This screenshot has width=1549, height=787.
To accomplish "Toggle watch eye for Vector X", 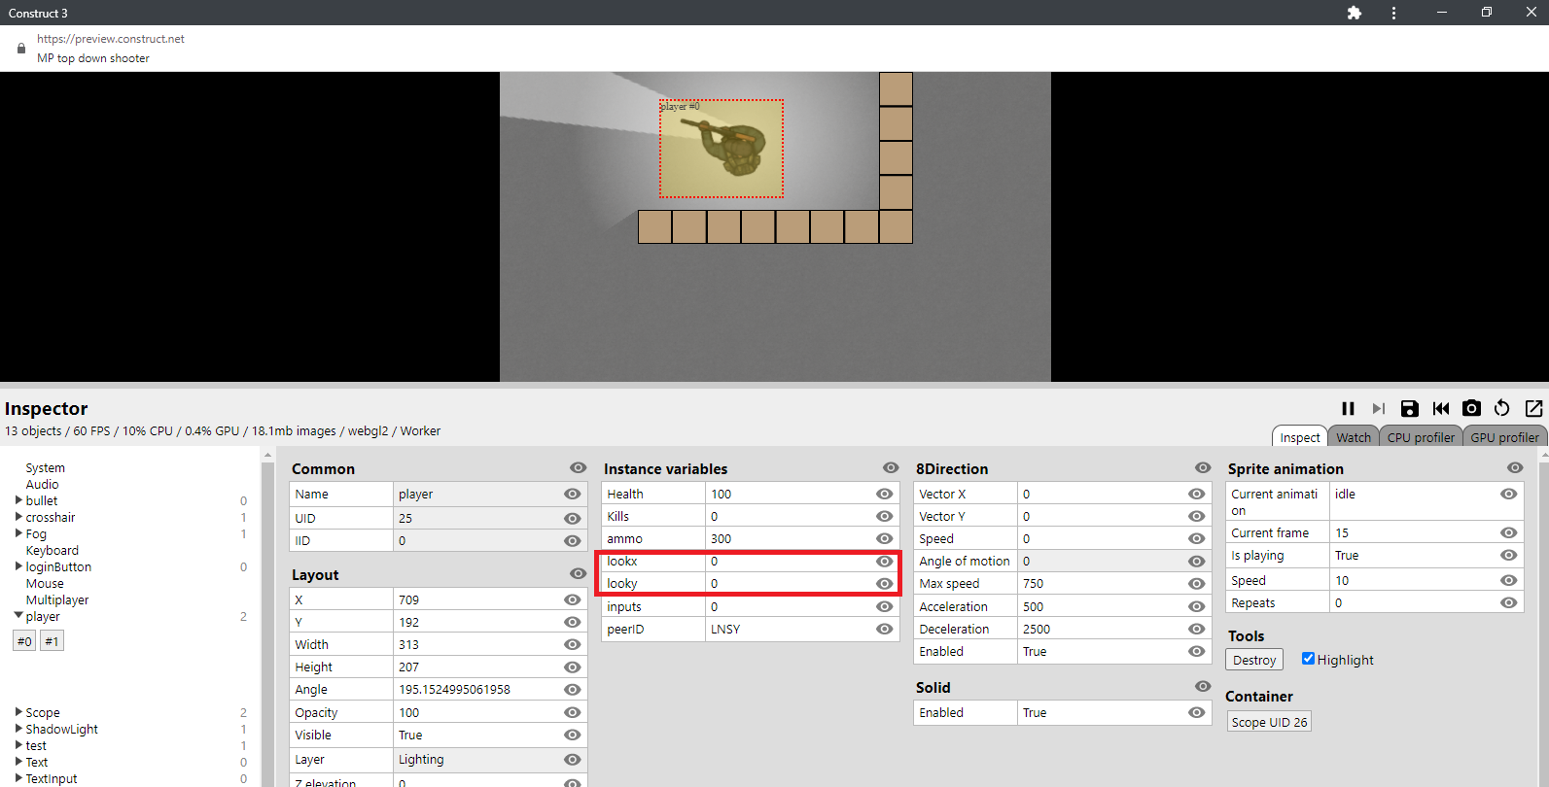I will 1196,494.
